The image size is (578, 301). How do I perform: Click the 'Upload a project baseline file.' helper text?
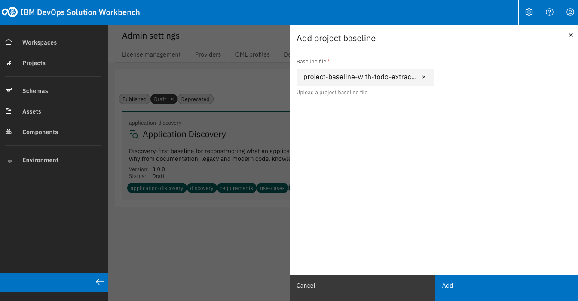click(x=333, y=93)
